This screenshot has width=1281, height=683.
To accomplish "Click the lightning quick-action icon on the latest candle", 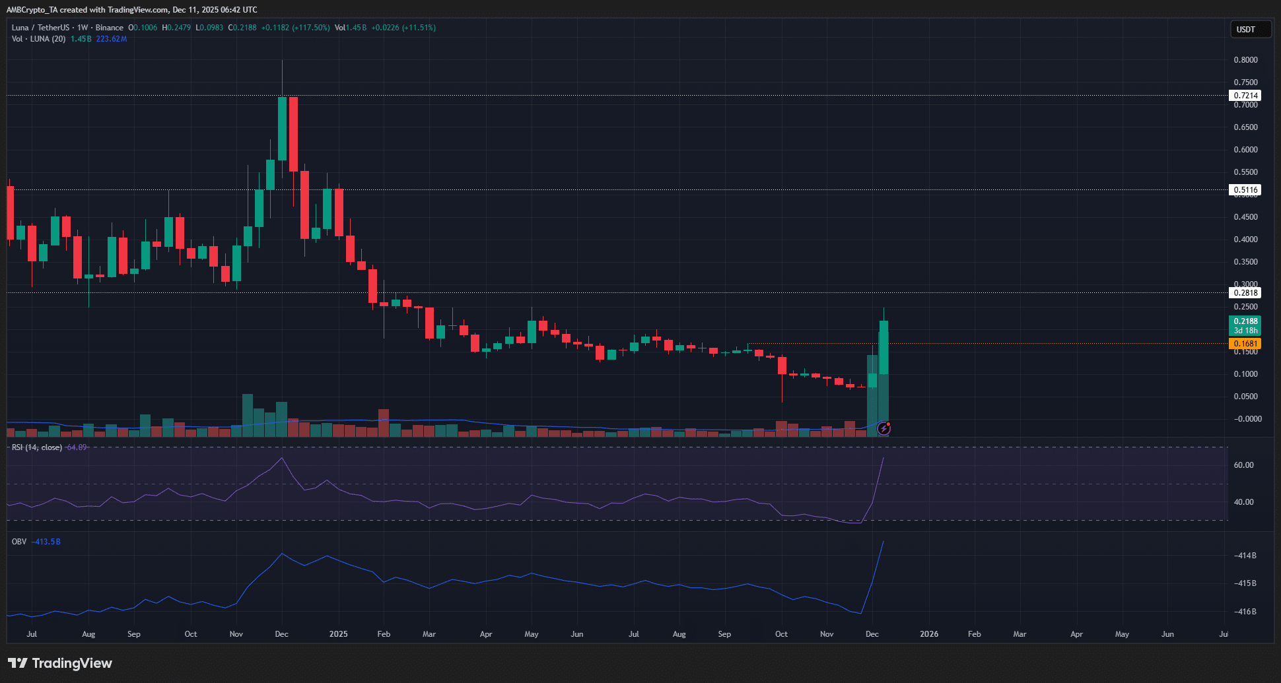I will pyautogui.click(x=883, y=429).
